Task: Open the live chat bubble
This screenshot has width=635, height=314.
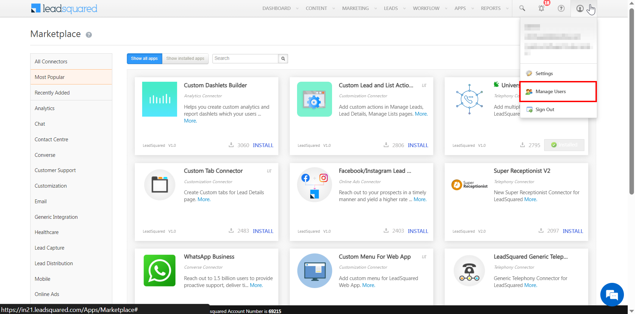Action: point(612,295)
